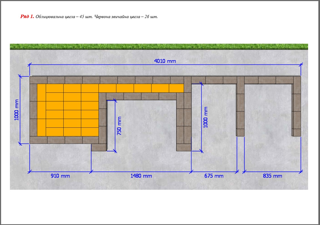Screen dimensions: 320x225
Task: Click the protruding brick below the orange block
Action: 99,147
